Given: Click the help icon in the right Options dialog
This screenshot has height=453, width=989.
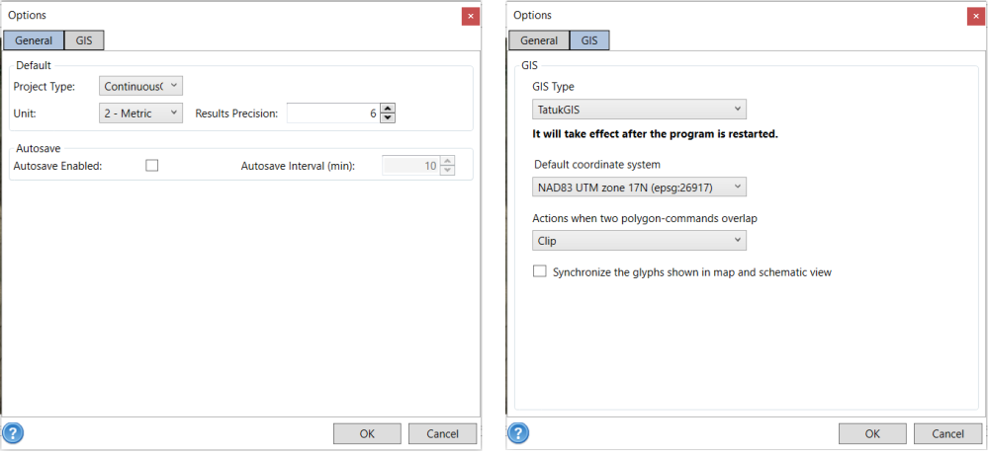Looking at the screenshot, I should pyautogui.click(x=516, y=433).
